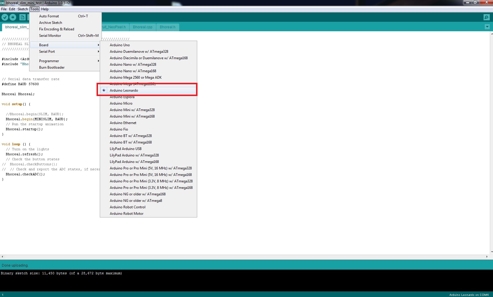Select Arduino Fio board
Image resolution: width=493 pixels, height=297 pixels.
click(x=149, y=129)
